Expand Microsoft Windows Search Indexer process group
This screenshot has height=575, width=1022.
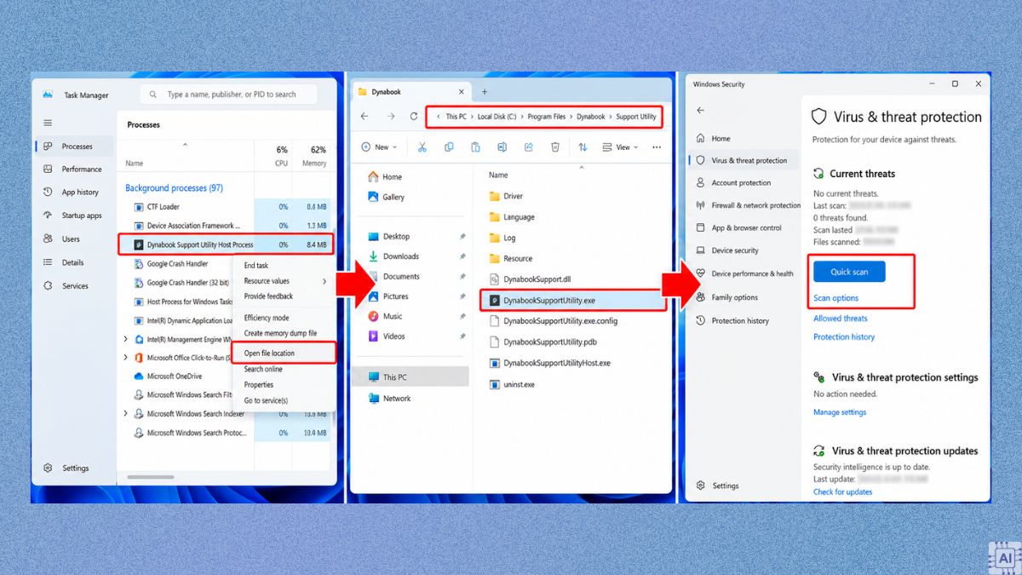coord(126,414)
